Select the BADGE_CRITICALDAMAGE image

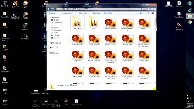[x=111, y=57]
